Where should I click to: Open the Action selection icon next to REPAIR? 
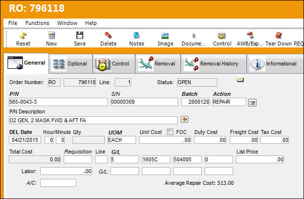[252, 103]
